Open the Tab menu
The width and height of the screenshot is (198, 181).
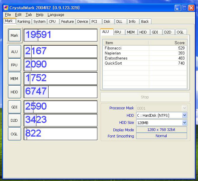[29, 15]
